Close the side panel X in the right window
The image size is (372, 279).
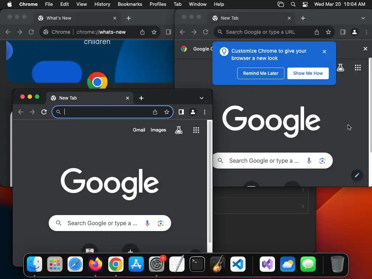(x=365, y=49)
